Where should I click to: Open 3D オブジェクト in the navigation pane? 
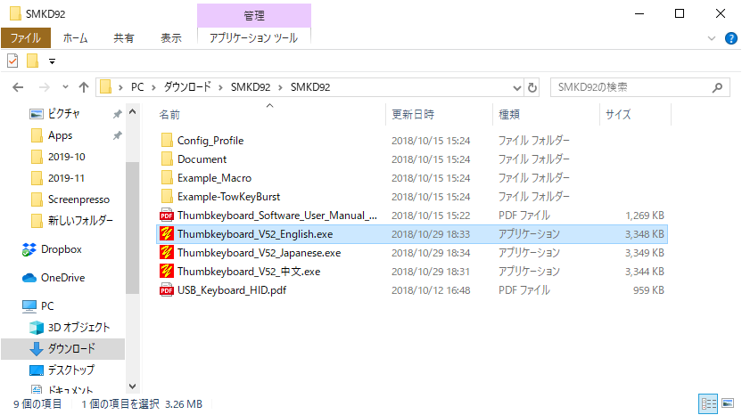pyautogui.click(x=78, y=328)
